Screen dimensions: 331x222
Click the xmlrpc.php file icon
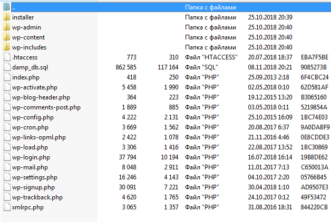tap(7, 207)
